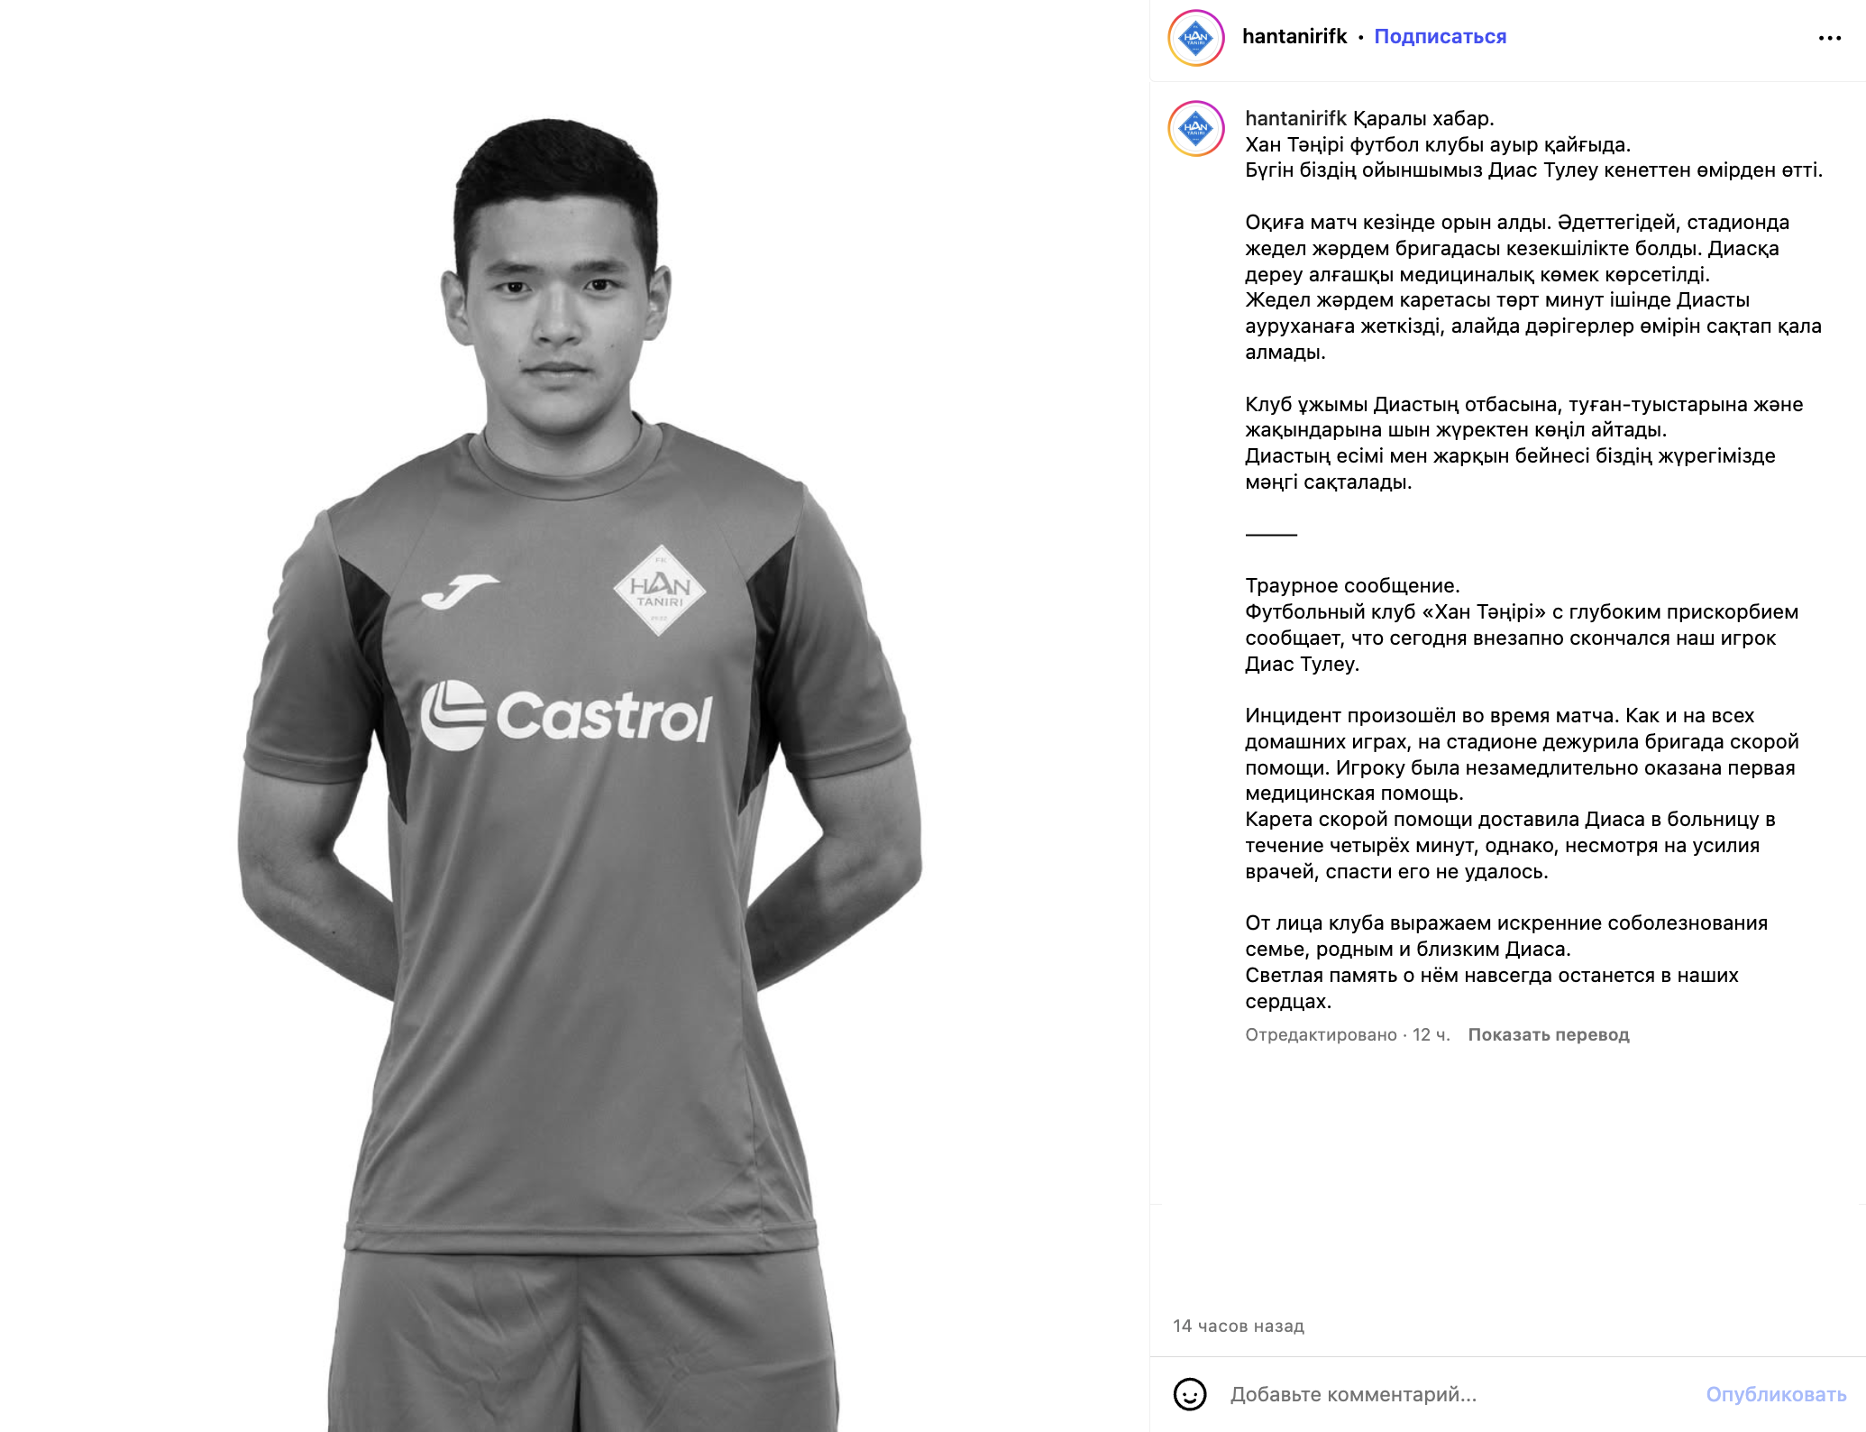The height and width of the screenshot is (1432, 1866).
Task: Open the three-dot more options menu
Action: (1829, 38)
